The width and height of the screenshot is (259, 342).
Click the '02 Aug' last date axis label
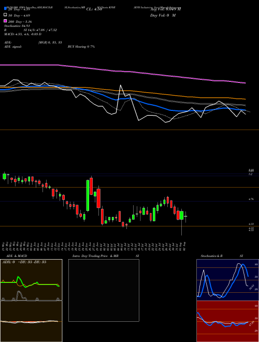[x=185, y=246]
